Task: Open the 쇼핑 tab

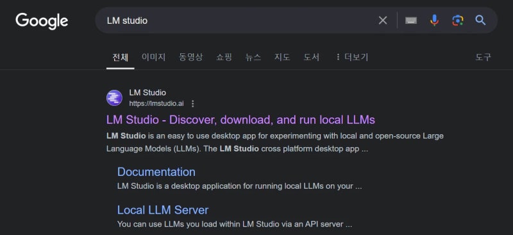Action: 224,57
